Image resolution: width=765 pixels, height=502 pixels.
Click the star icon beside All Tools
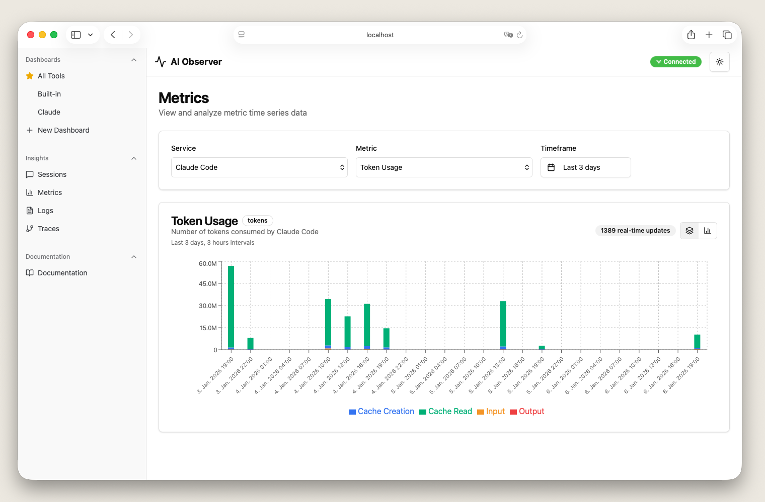coord(29,76)
